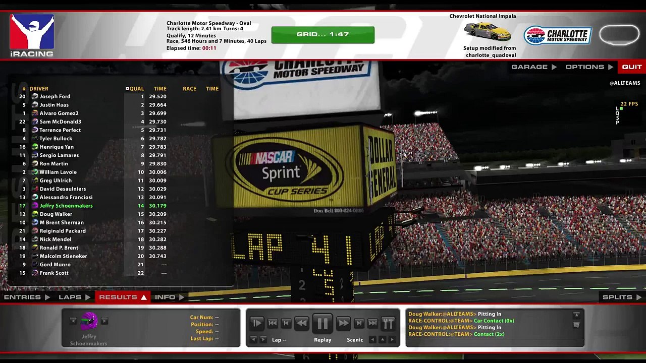Fast-forward the replay
This screenshot has height=363, width=646.
(343, 323)
